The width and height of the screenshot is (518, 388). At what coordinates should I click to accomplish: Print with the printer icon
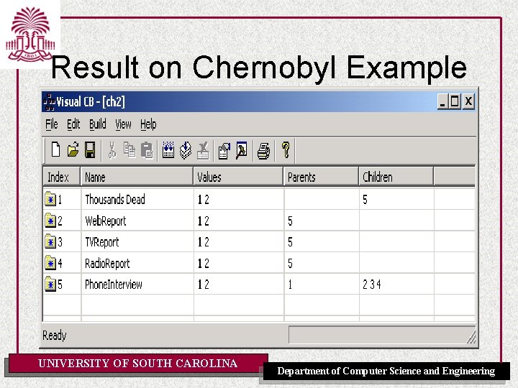click(x=263, y=151)
